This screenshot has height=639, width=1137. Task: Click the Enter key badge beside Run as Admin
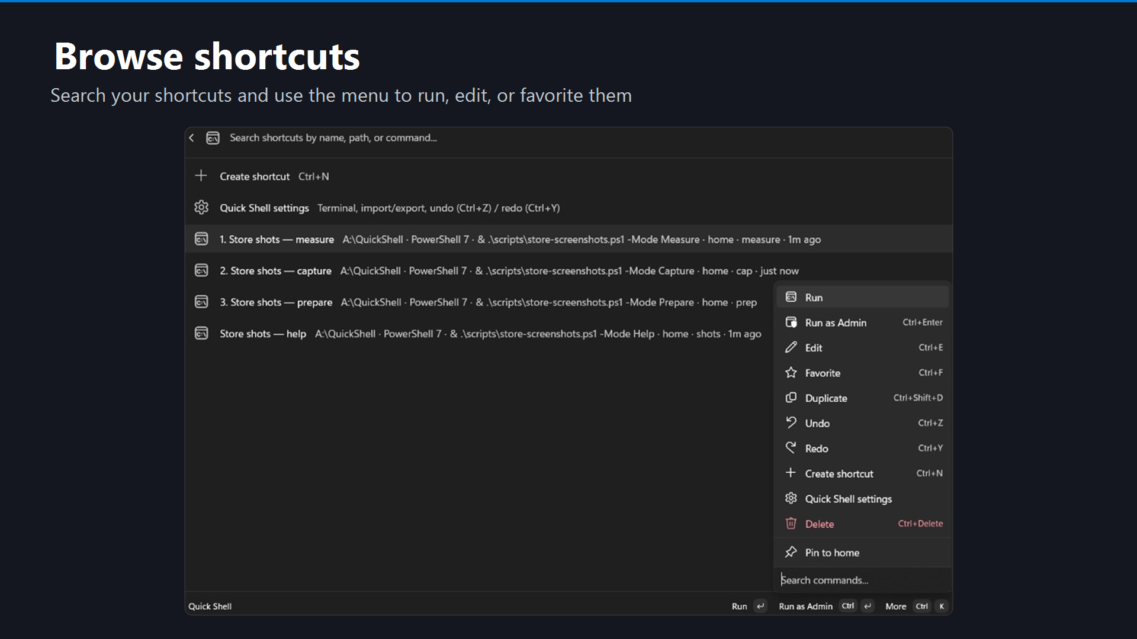(x=868, y=606)
